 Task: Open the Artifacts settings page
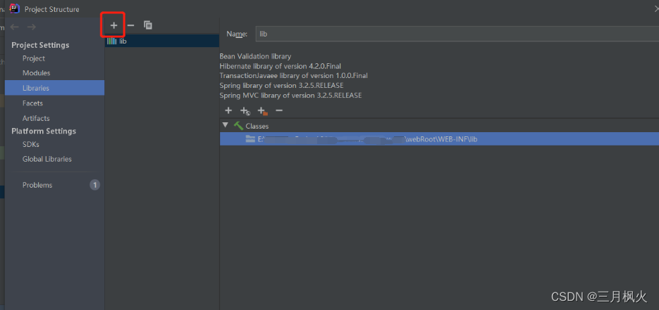coord(36,118)
